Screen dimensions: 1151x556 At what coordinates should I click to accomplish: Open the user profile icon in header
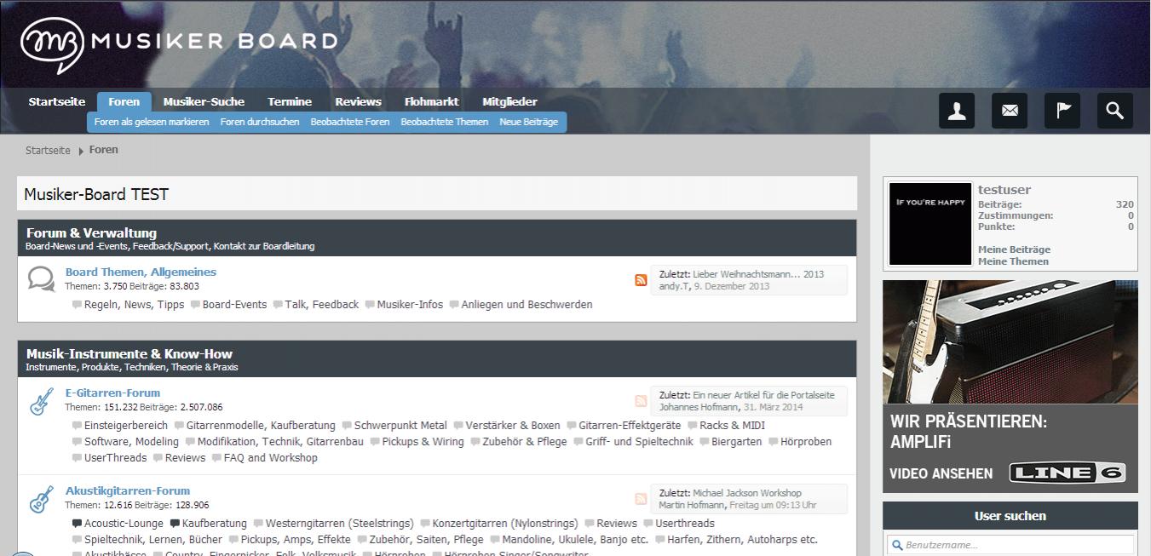pos(957,111)
